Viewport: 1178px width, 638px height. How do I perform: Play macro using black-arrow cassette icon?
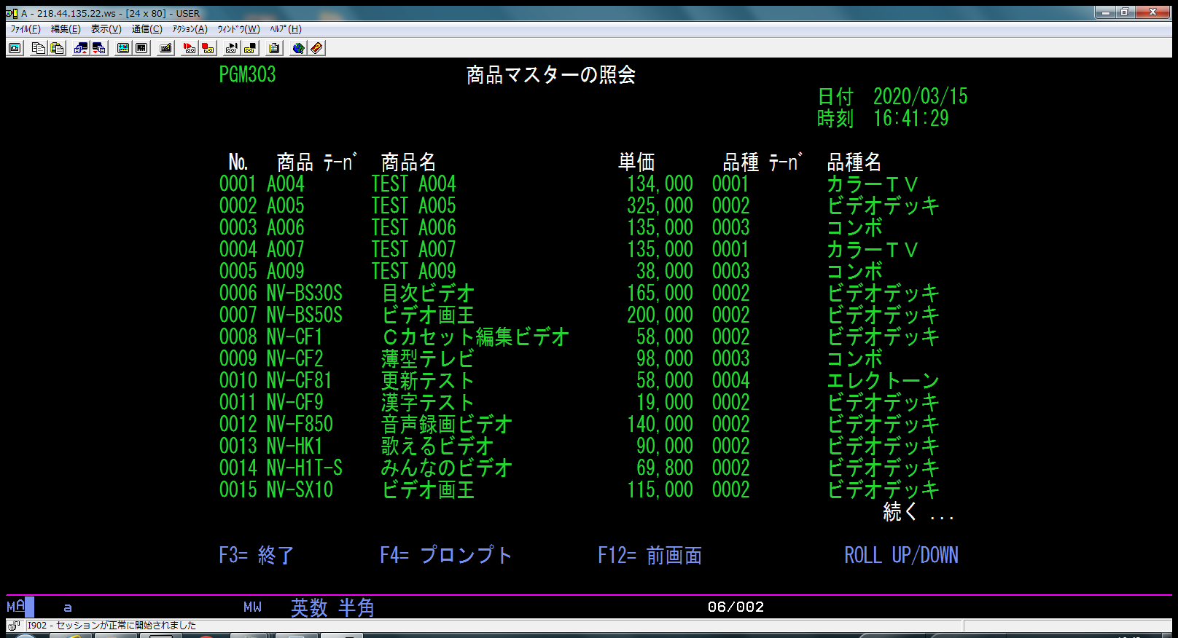point(232,48)
